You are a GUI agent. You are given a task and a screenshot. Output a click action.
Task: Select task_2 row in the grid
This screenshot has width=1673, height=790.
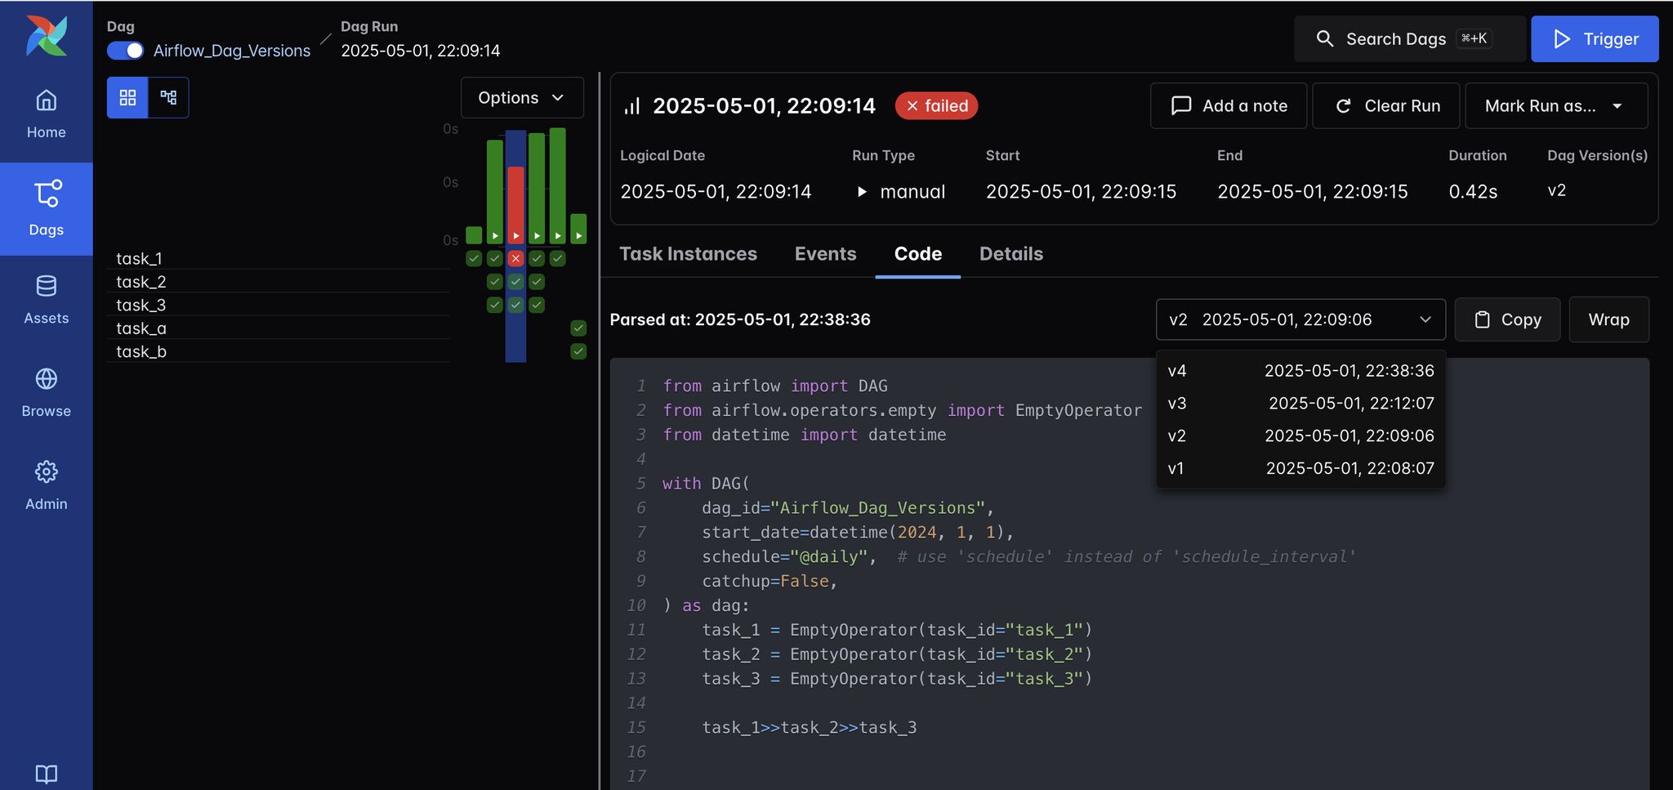coord(278,282)
